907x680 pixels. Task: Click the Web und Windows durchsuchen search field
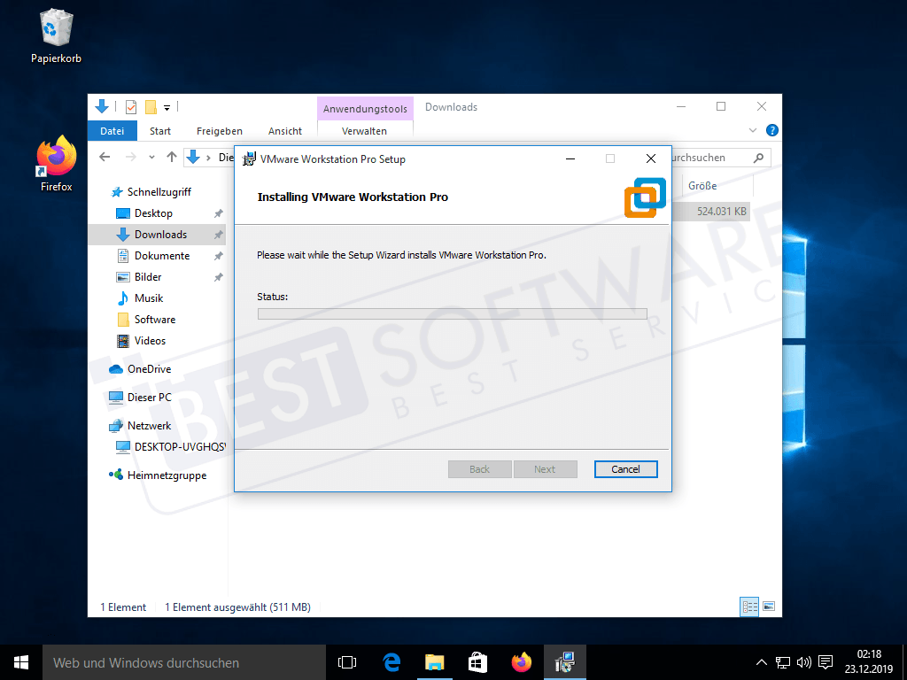click(x=177, y=661)
